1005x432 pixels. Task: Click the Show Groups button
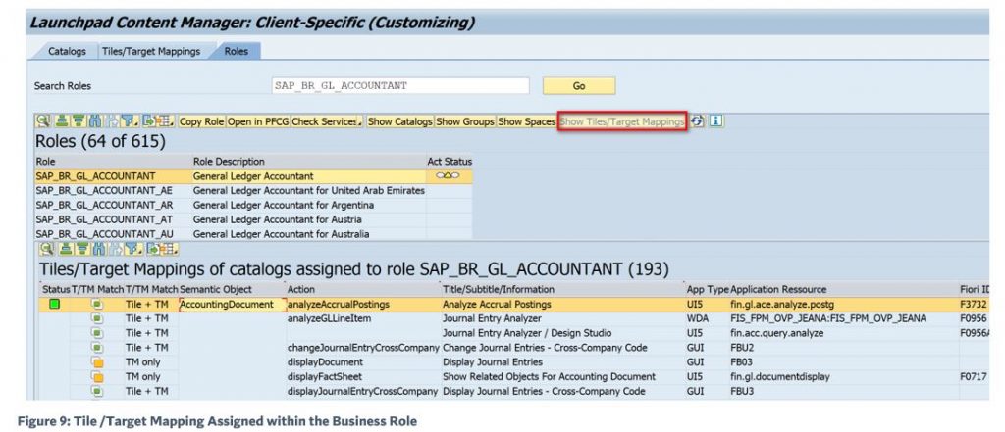coord(464,120)
